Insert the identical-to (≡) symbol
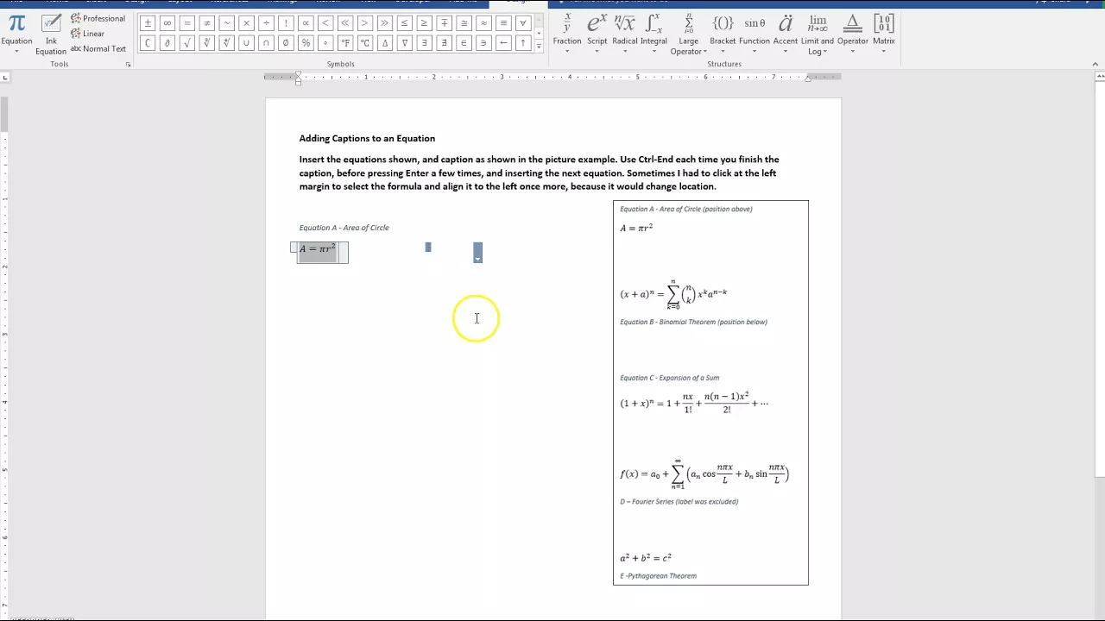The height and width of the screenshot is (621, 1105). [x=503, y=23]
